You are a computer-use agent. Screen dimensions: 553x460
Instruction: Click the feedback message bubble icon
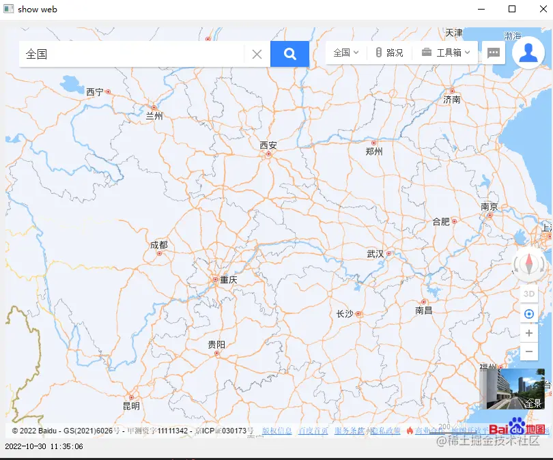tap(493, 52)
